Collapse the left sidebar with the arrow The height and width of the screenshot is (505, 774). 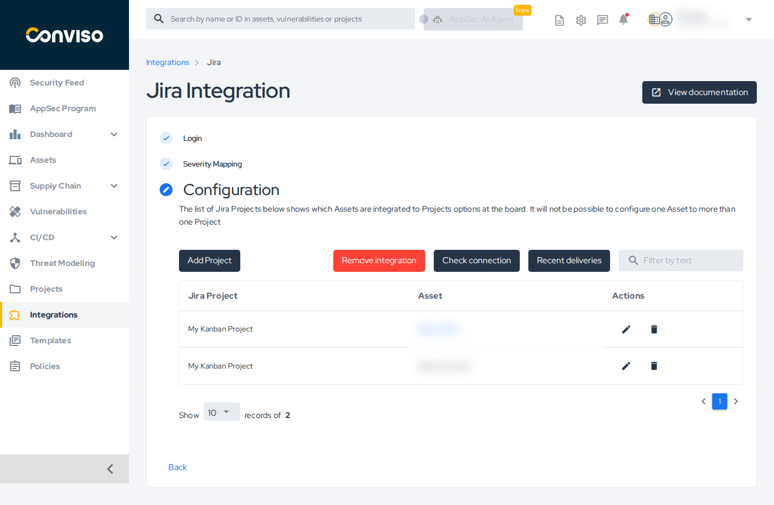click(110, 468)
